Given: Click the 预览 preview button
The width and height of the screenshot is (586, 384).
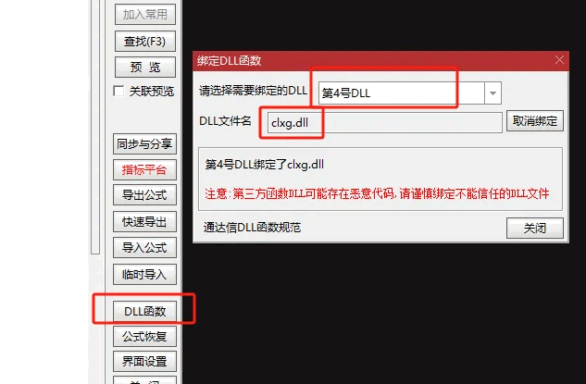Looking at the screenshot, I should click(x=145, y=68).
